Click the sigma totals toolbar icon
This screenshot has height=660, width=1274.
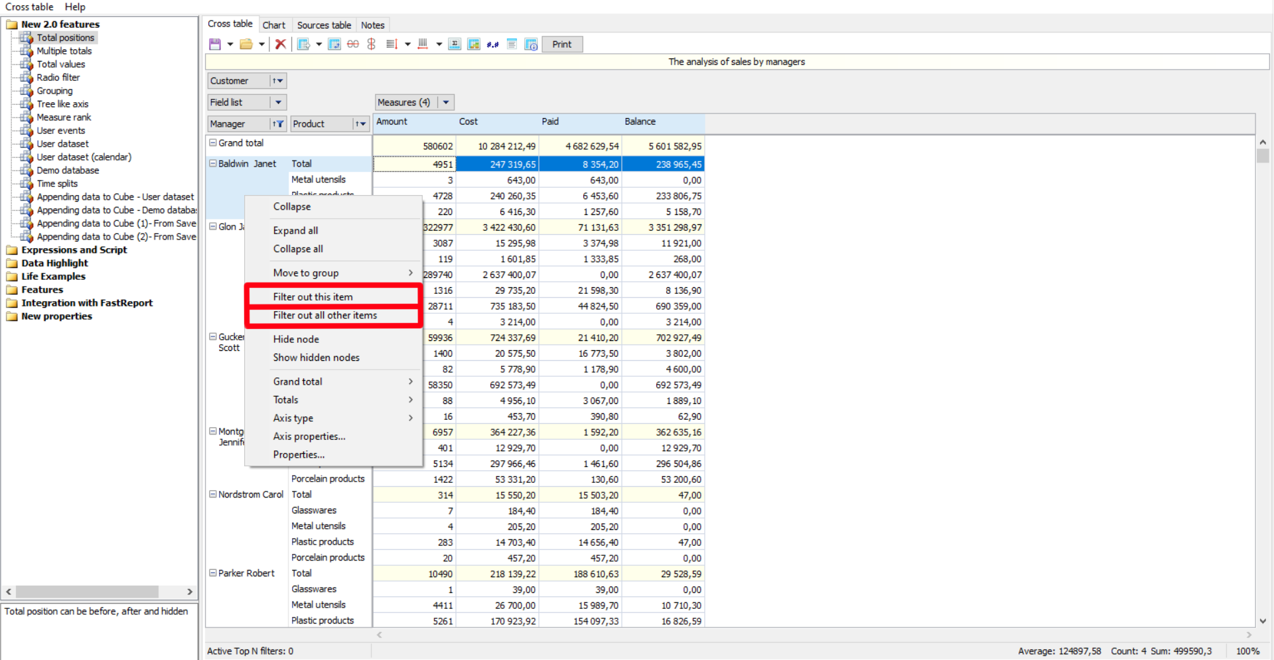pos(455,44)
